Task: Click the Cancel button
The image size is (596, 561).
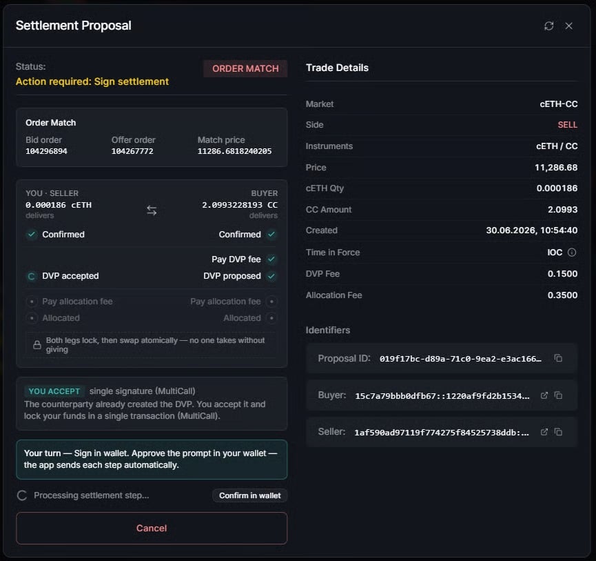Action: pyautogui.click(x=152, y=529)
